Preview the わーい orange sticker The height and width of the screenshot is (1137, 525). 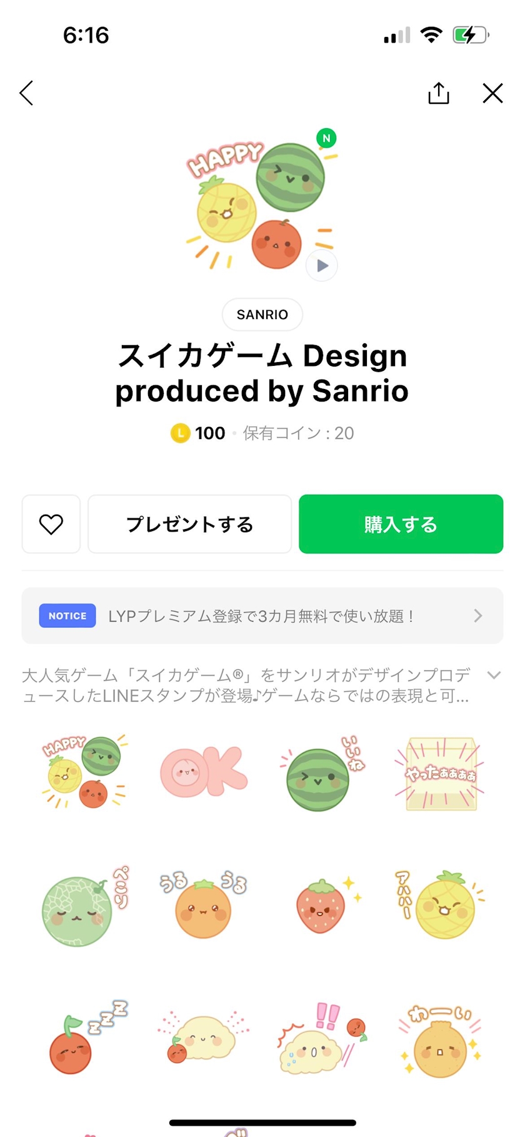pyautogui.click(x=440, y=1040)
